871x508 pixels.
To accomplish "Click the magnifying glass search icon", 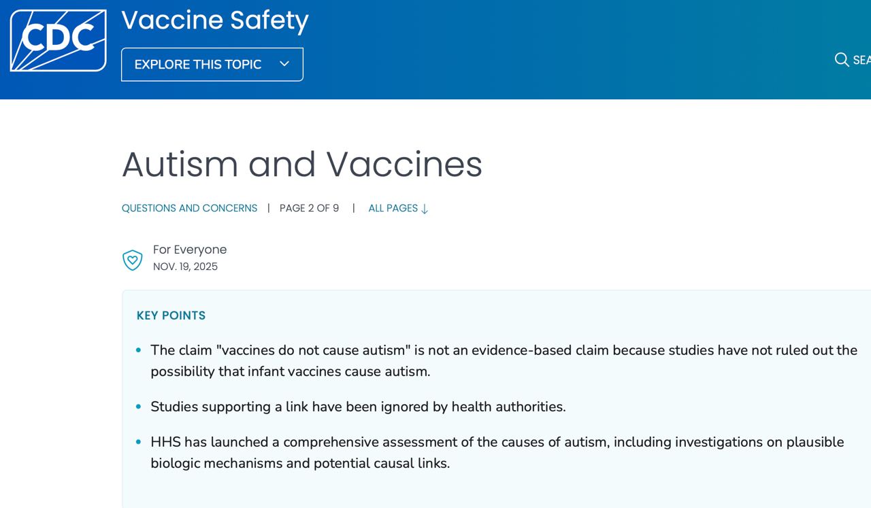I will tap(842, 60).
